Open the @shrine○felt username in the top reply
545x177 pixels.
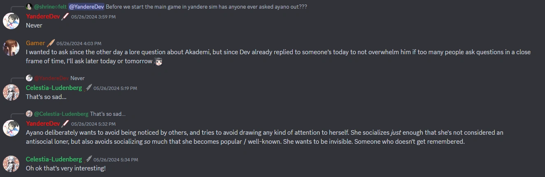50,7
